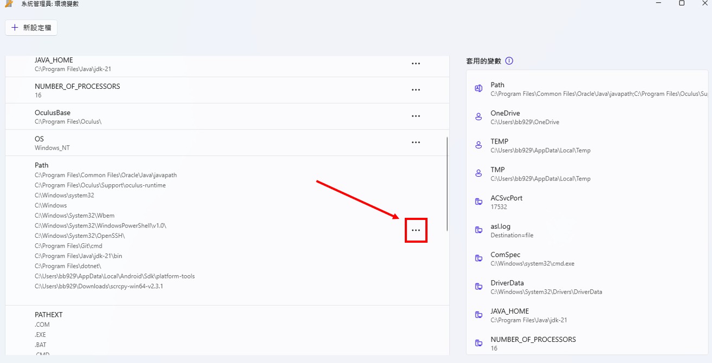The image size is (712, 363).
Task: Click the plus icon in 新設定檔 button
Action: (15, 28)
